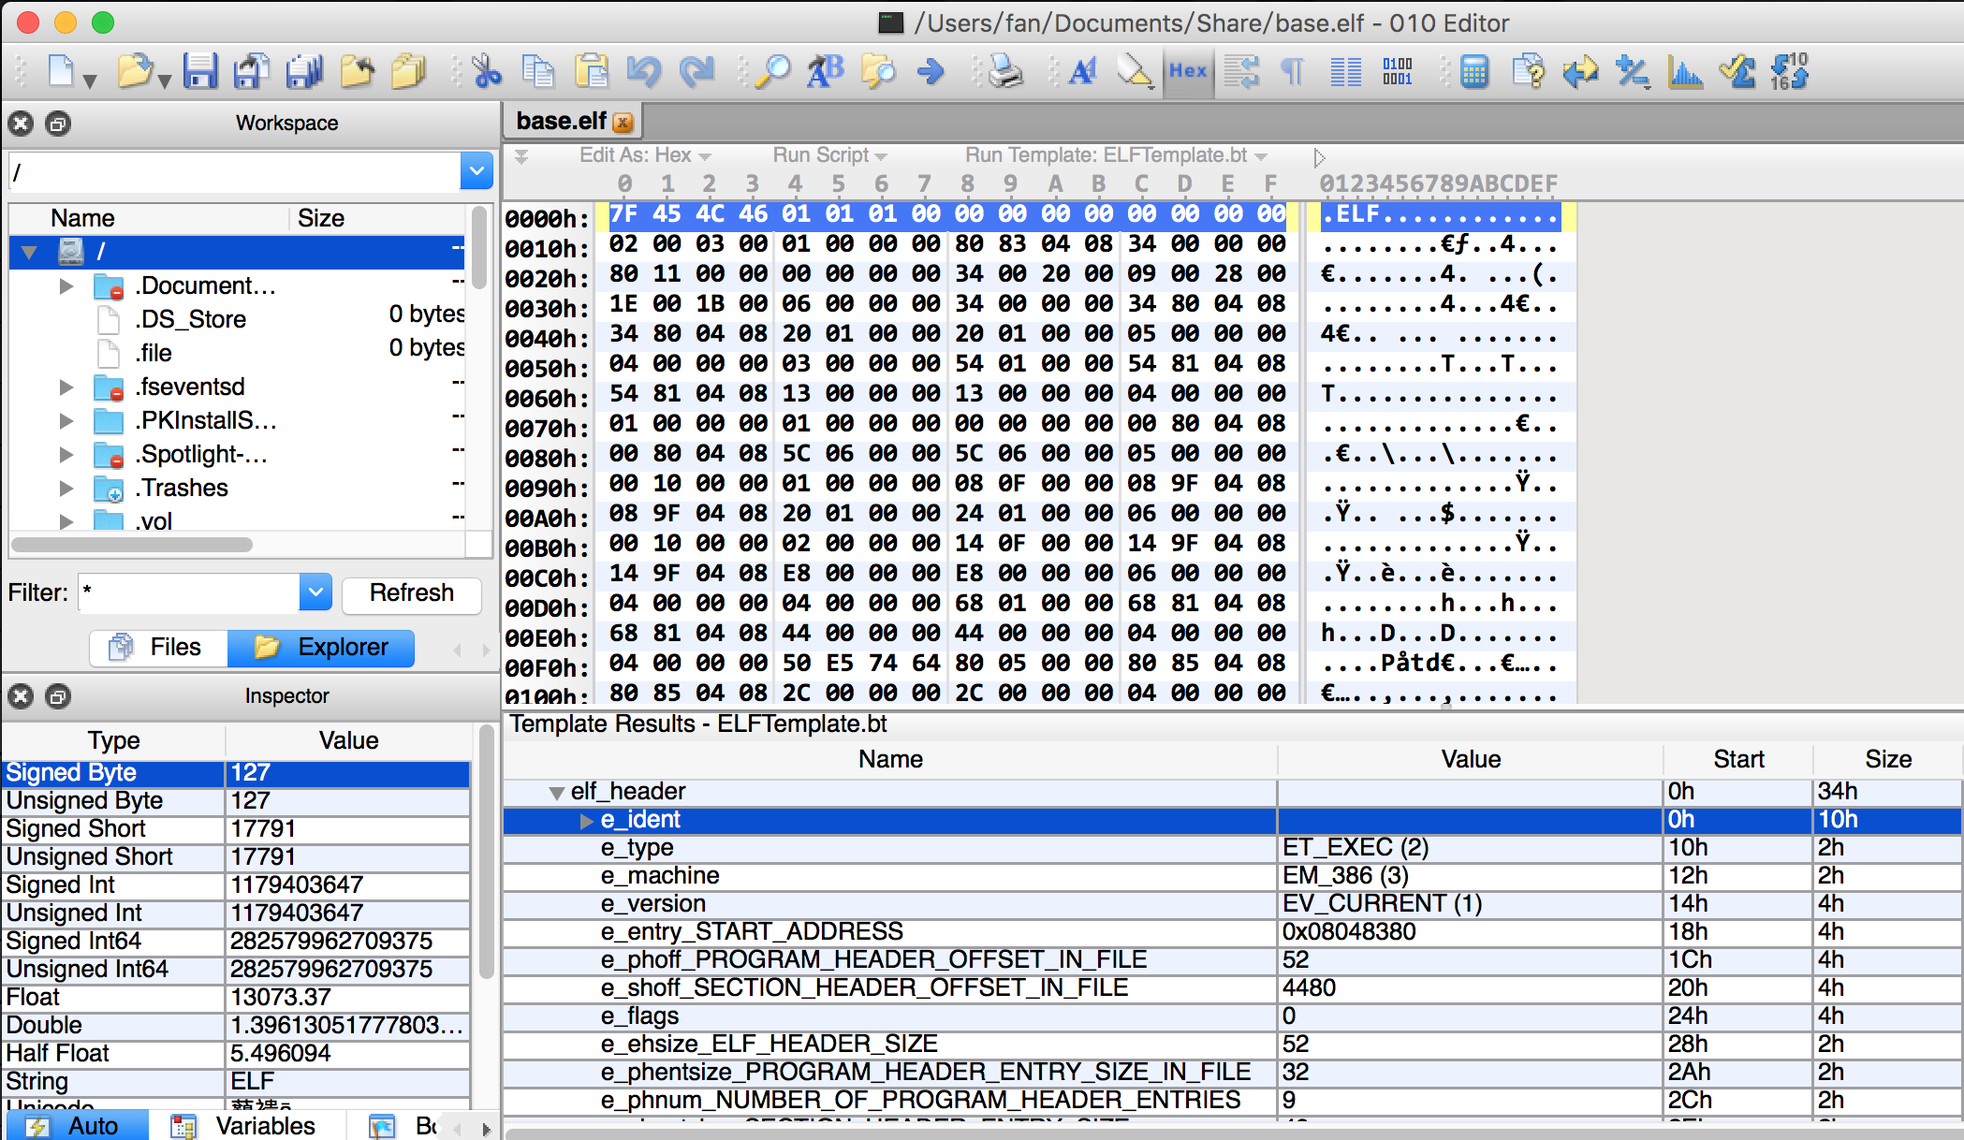The image size is (1964, 1140).
Task: Click the Refresh button
Action: coord(411,593)
